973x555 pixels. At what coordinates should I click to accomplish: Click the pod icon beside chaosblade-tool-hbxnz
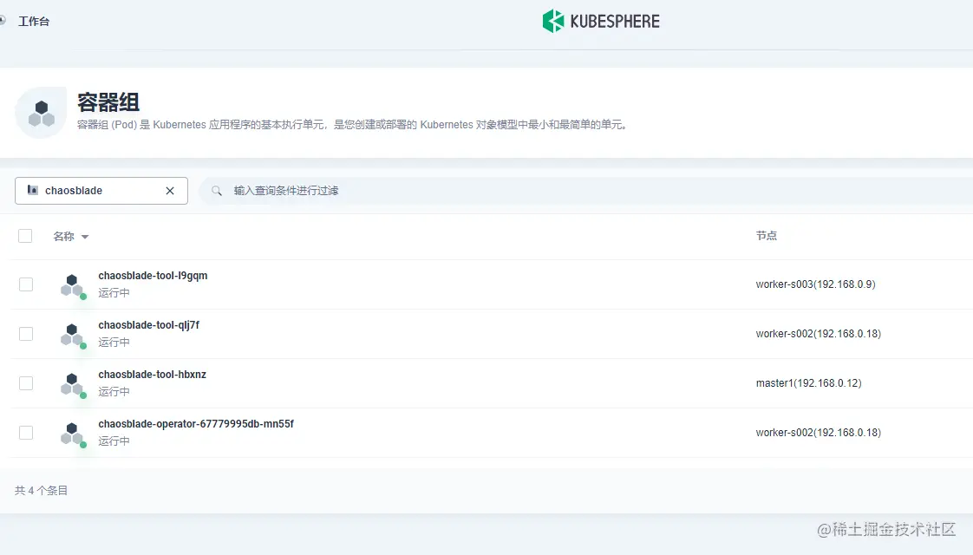[x=70, y=382]
